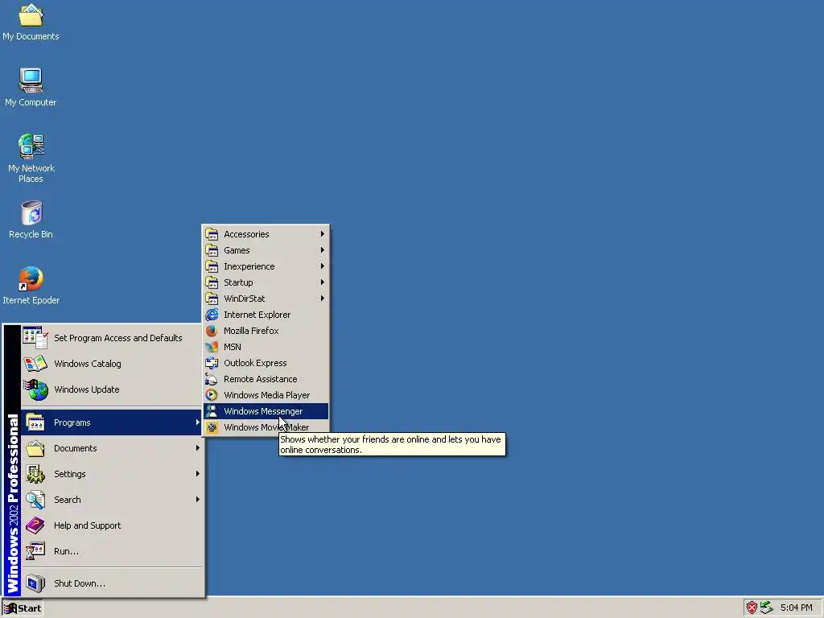
Task: Click the Internet Explorer label in Programs menu
Action: point(257,315)
